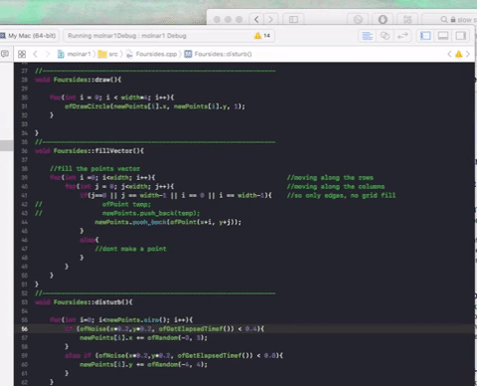Click the Safari address bar search field
The width and height of the screenshot is (477, 386).
450,20
